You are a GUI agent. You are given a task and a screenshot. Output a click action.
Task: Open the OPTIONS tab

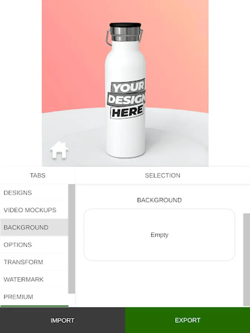[34, 245]
